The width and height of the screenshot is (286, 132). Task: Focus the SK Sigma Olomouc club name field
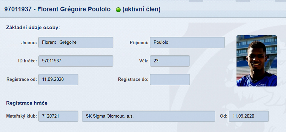point(149,116)
